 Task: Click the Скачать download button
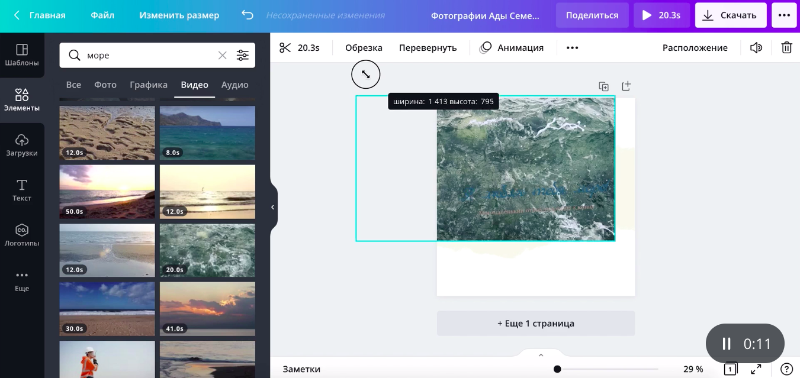(x=730, y=15)
